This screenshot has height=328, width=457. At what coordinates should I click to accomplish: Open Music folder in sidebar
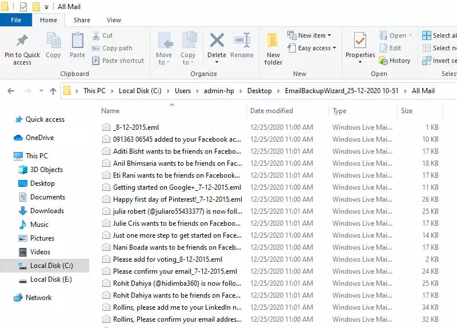click(34, 224)
